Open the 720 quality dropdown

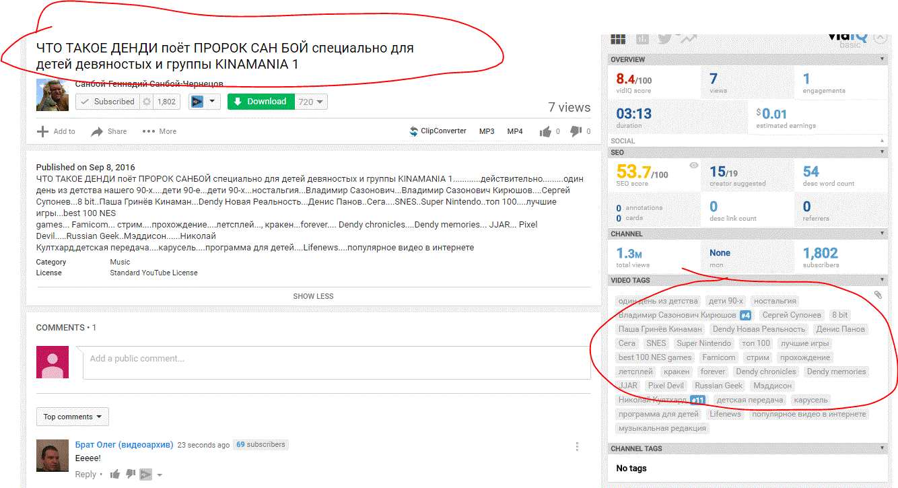pyautogui.click(x=312, y=102)
